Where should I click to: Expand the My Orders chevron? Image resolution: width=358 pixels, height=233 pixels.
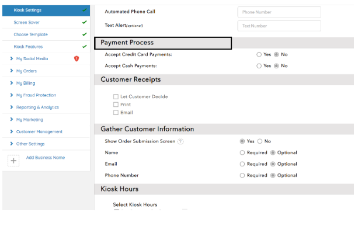(x=12, y=71)
